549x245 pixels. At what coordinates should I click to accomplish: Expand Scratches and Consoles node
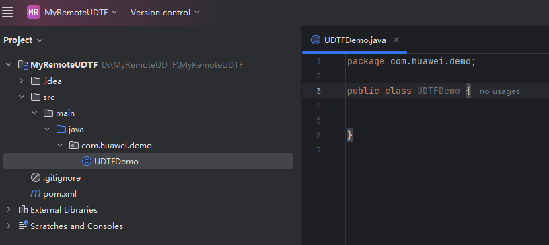tap(8, 226)
